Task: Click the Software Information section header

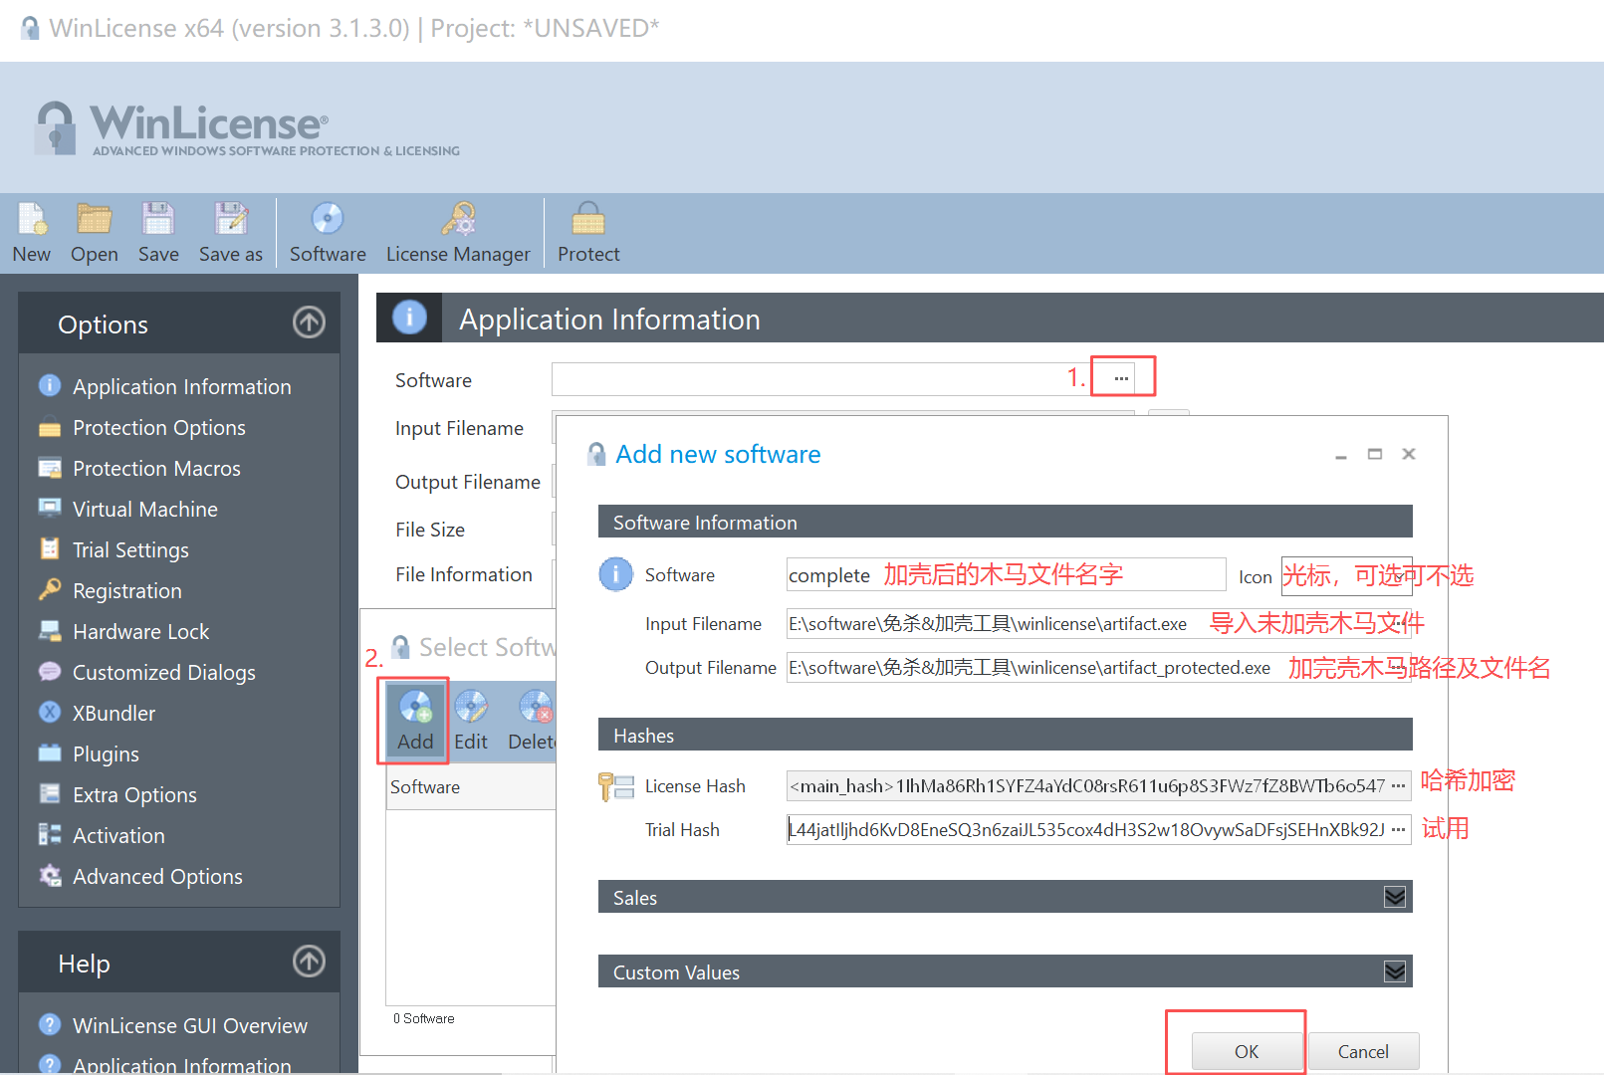Action: [x=1005, y=522]
